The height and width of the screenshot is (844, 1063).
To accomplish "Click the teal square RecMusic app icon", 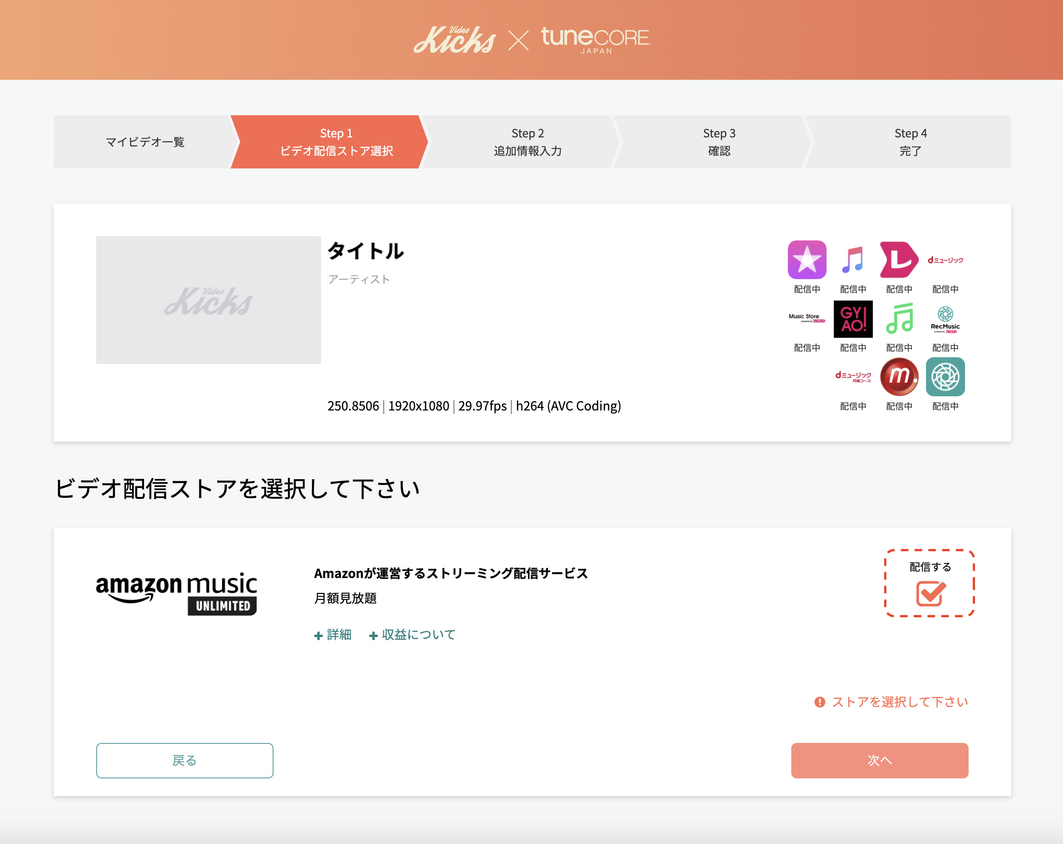I will pos(945,377).
